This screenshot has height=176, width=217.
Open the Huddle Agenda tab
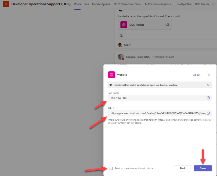pos(101,4)
